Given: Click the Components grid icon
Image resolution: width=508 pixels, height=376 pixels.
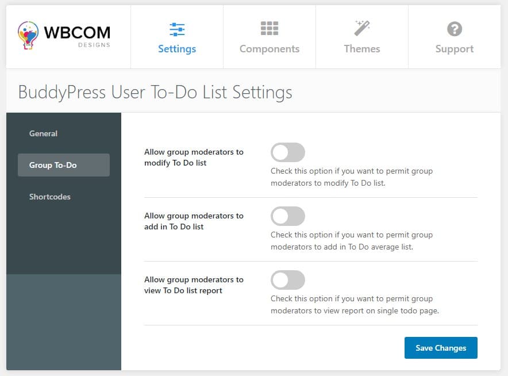Looking at the screenshot, I should click(x=269, y=29).
